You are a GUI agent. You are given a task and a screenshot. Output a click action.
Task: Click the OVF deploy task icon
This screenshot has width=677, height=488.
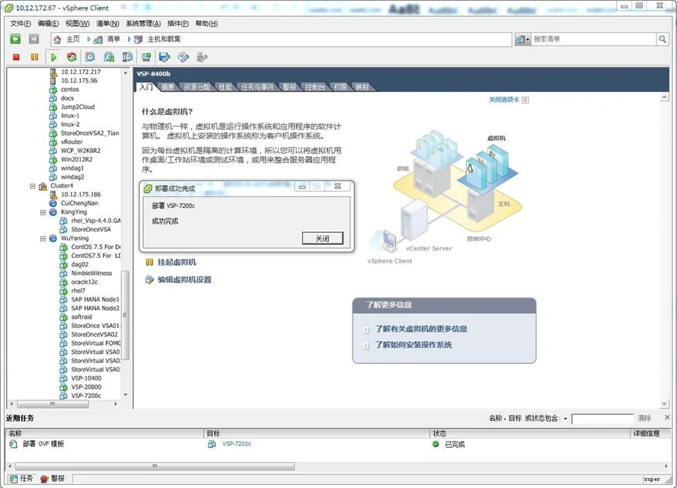tap(14, 444)
